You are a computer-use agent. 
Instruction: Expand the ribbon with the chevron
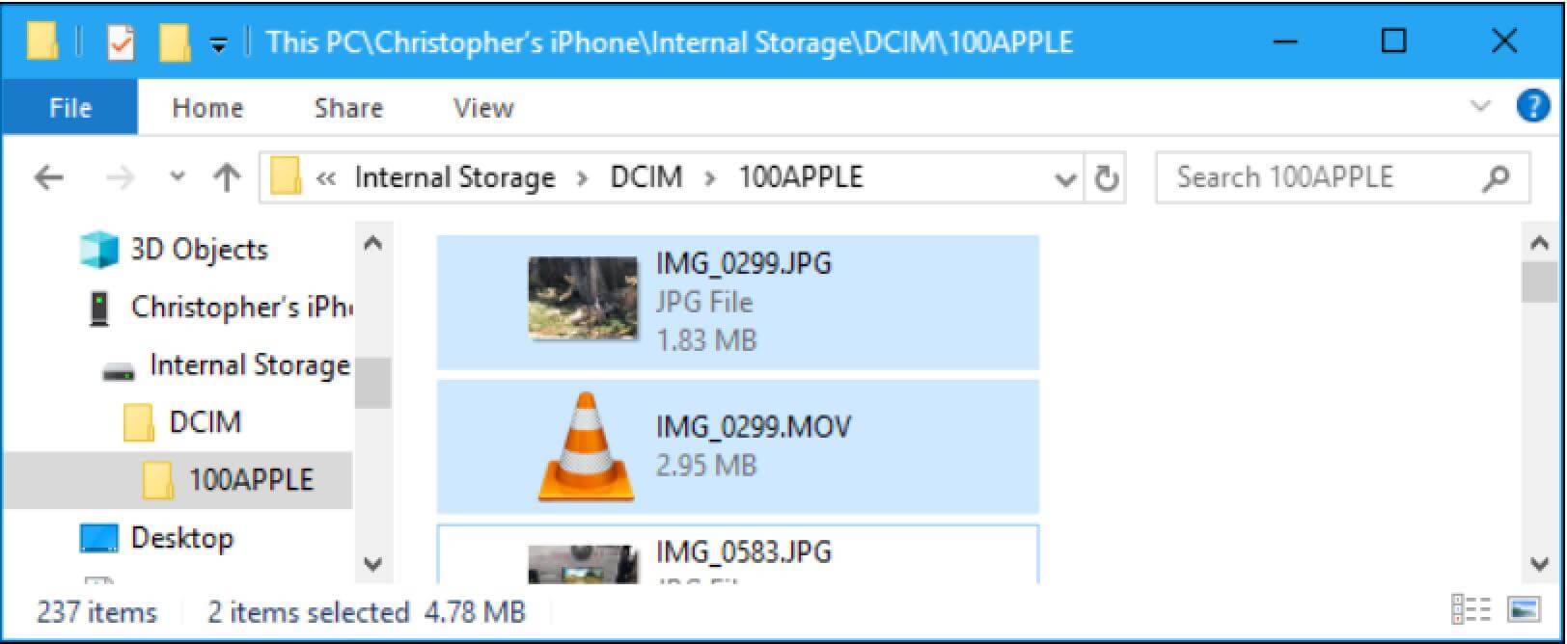pyautogui.click(x=1481, y=106)
